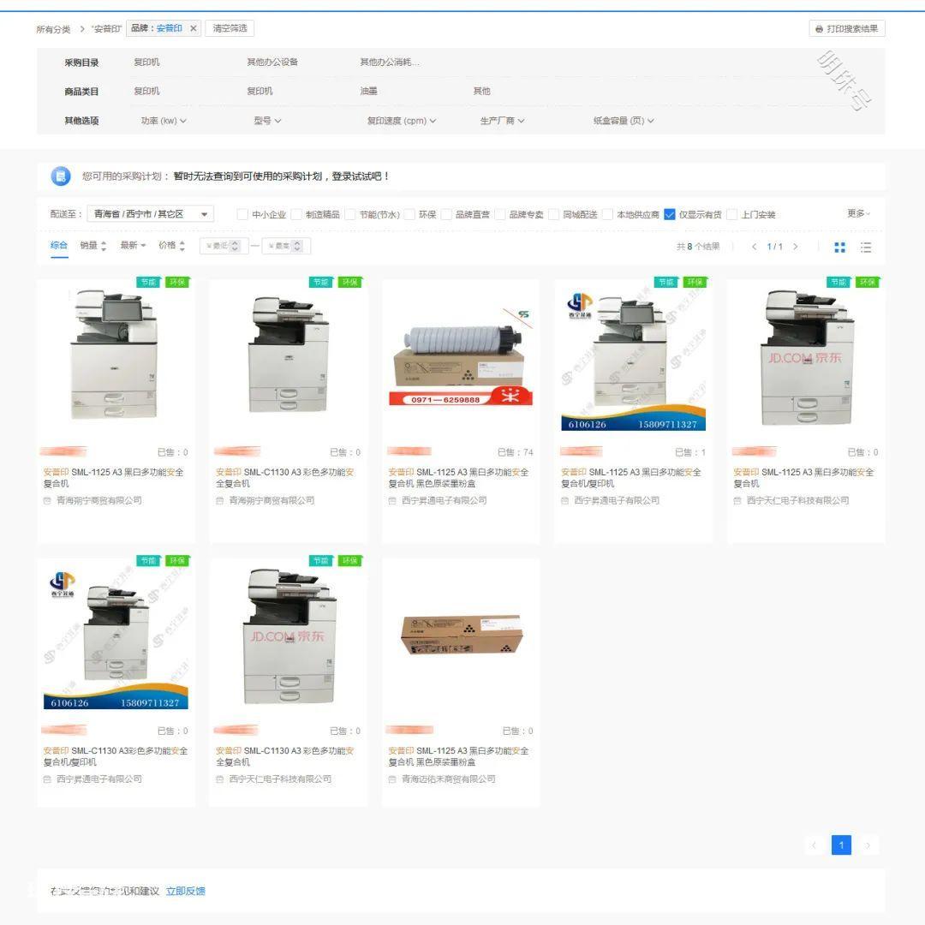Click the 立即反馈 link

point(185,891)
